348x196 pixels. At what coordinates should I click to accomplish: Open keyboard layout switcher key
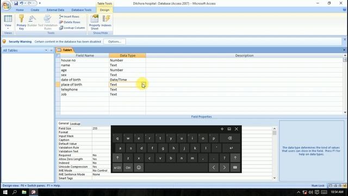235,168
